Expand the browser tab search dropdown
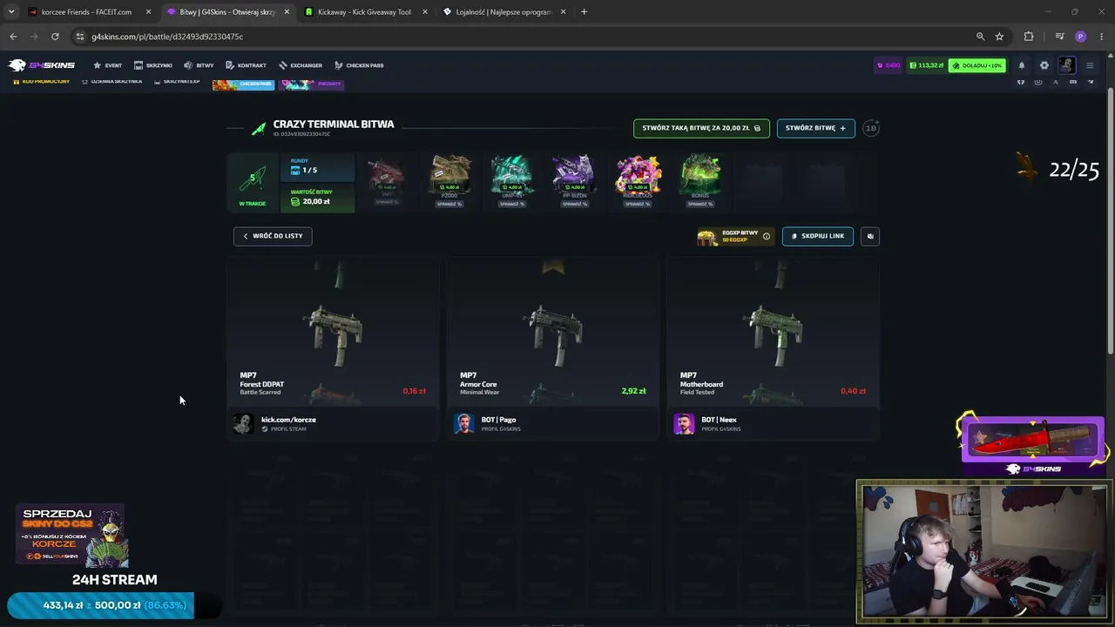Image resolution: width=1115 pixels, height=627 pixels. 11,12
